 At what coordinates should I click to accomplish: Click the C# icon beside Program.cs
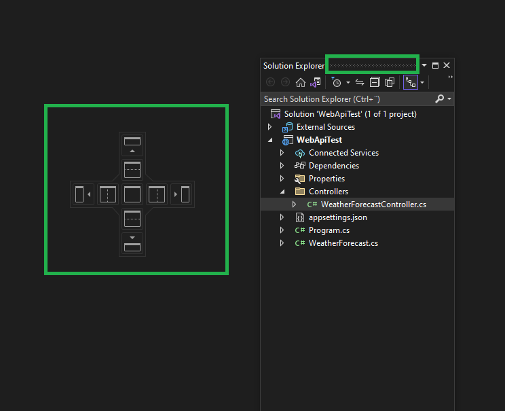coord(300,230)
